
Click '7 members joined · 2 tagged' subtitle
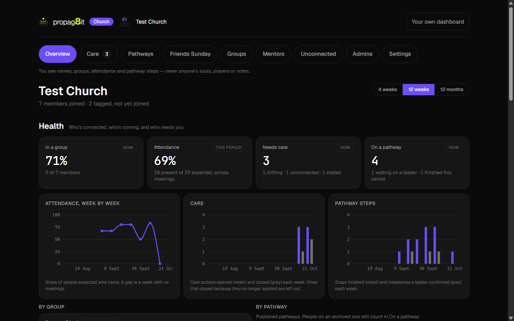[x=94, y=104]
